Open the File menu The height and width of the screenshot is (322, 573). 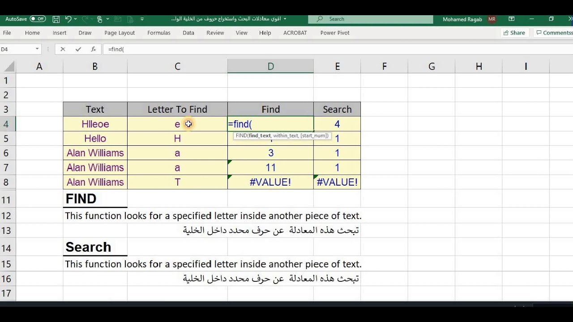click(x=7, y=33)
